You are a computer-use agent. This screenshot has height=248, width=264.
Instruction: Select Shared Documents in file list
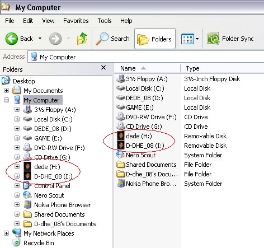pyautogui.click(x=151, y=165)
